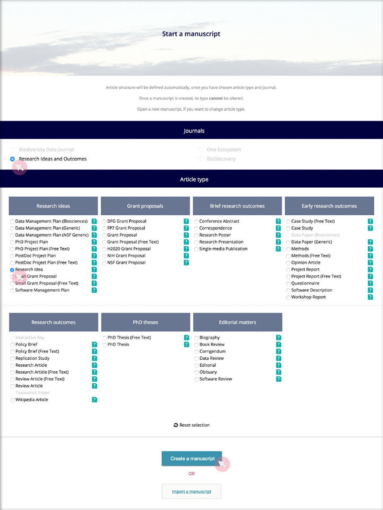Show help for Conference Abstract
This screenshot has height=510, width=383.
coord(278,221)
